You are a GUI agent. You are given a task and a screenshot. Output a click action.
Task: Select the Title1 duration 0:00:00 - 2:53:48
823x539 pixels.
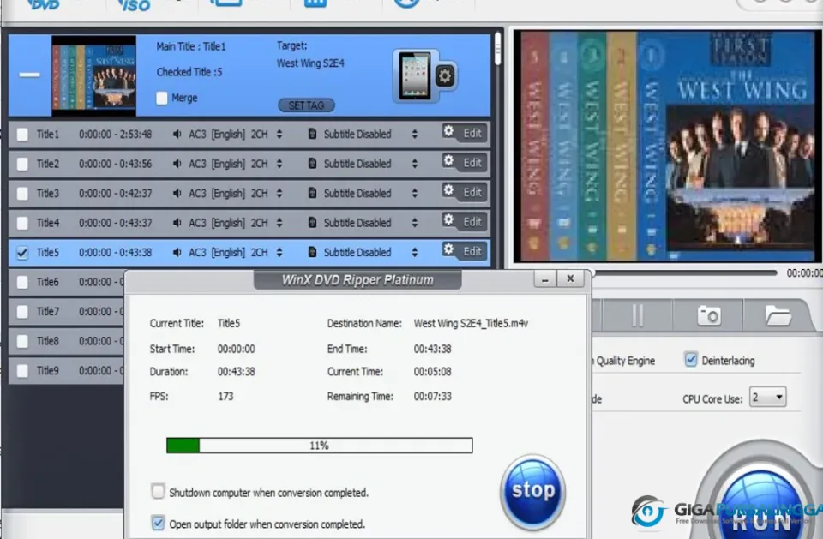point(116,135)
